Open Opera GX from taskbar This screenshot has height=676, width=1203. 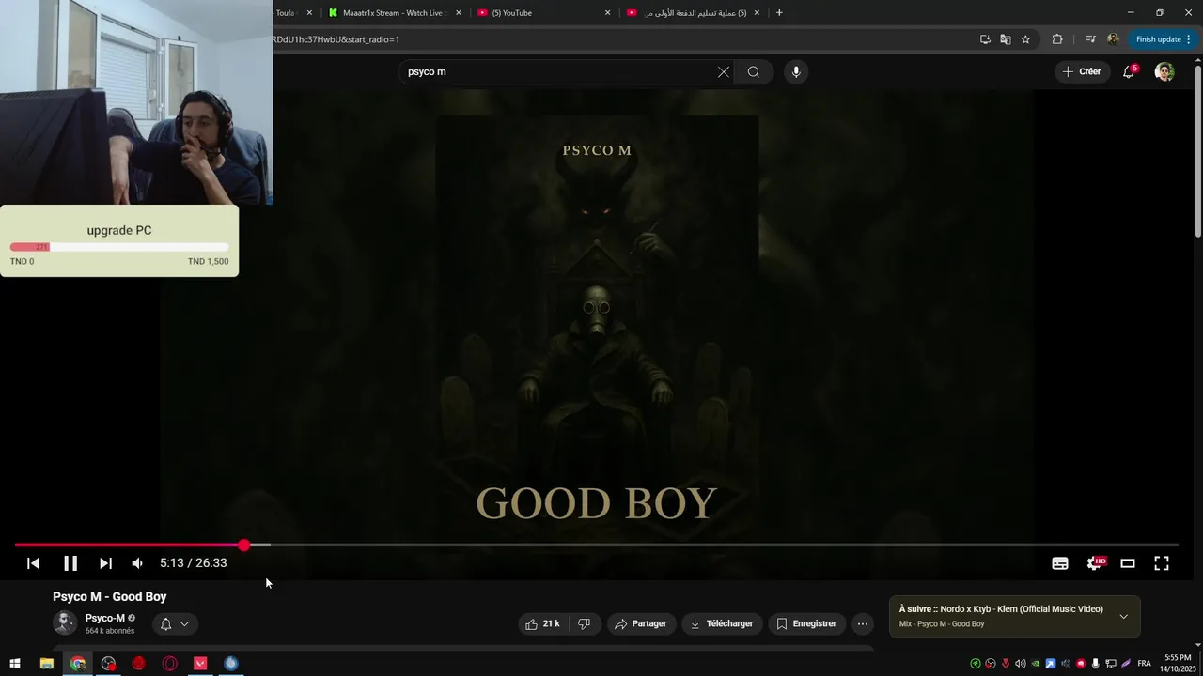click(x=170, y=664)
